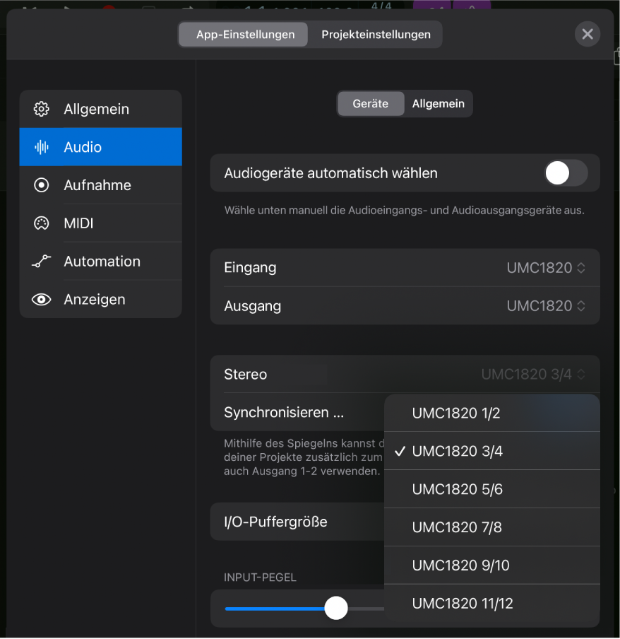Image resolution: width=620 pixels, height=639 pixels.
Task: Switch to the Allgemein sub-tab
Action: pyautogui.click(x=438, y=103)
